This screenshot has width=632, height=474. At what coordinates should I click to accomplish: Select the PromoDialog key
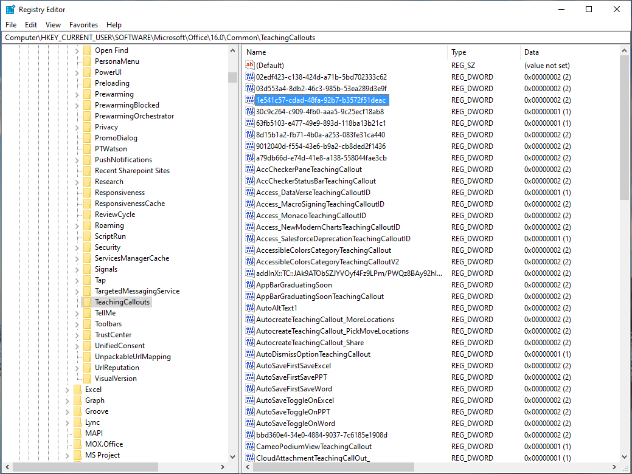tap(116, 138)
